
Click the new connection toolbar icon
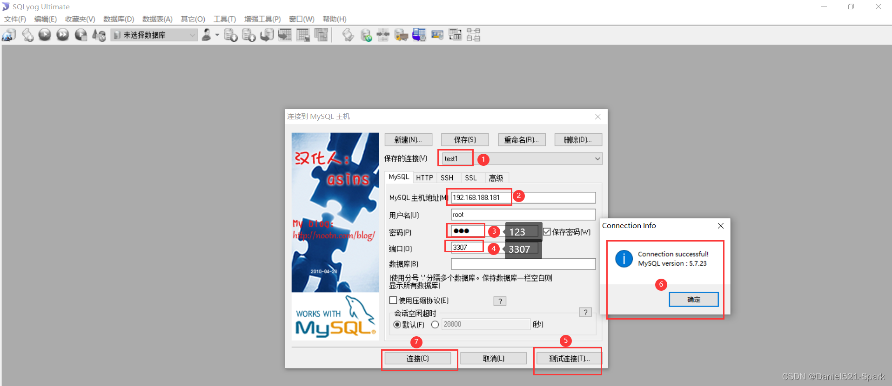coord(9,35)
